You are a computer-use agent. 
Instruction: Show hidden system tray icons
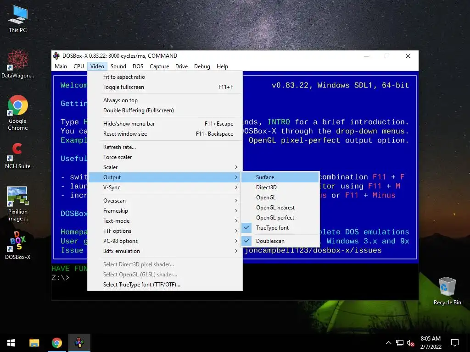[388, 343]
